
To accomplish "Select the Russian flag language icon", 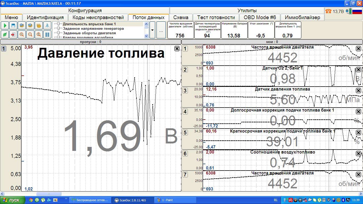I will 357,11.
